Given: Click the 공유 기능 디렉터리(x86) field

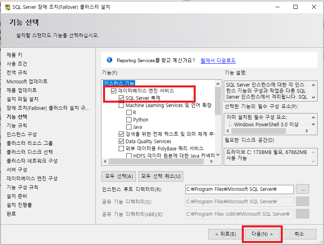Looking at the screenshot, I should click(239, 214).
